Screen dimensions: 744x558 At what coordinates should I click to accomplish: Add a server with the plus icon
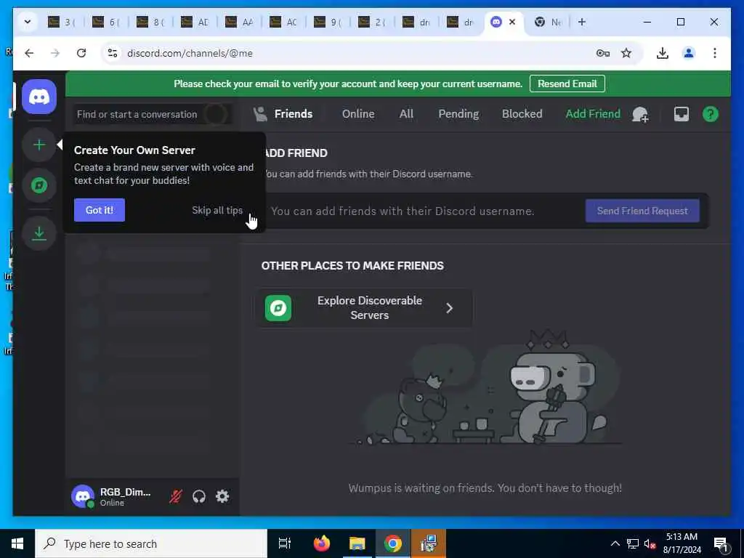point(39,145)
